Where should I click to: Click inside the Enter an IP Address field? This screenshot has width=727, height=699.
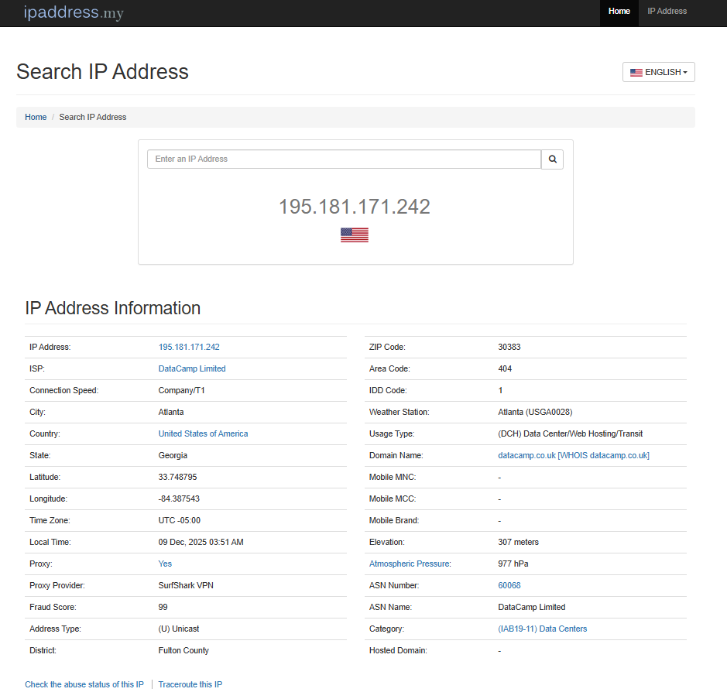point(341,159)
